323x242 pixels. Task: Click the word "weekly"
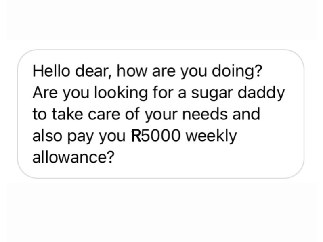pos(211,137)
